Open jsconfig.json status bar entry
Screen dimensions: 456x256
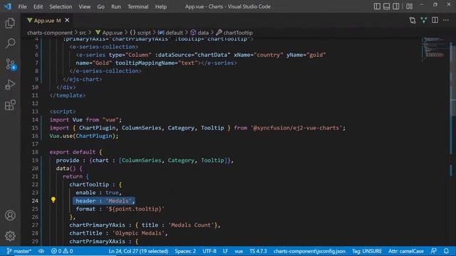[x=309, y=251]
